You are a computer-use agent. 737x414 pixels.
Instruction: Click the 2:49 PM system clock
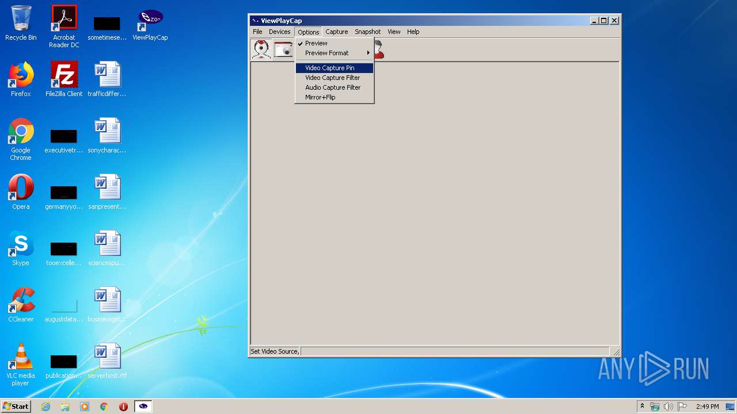[707, 407]
